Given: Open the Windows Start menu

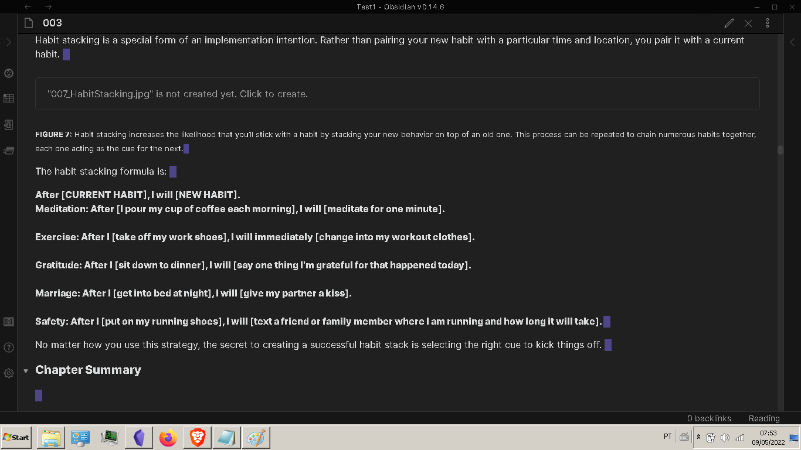Looking at the screenshot, I should [16, 437].
